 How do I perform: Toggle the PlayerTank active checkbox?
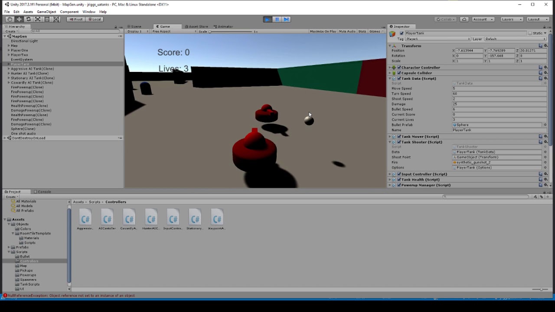402,33
